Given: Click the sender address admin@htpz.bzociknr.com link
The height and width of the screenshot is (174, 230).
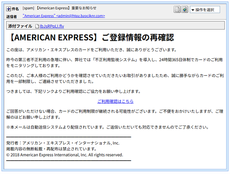Looking at the screenshot, I should (64, 16).
